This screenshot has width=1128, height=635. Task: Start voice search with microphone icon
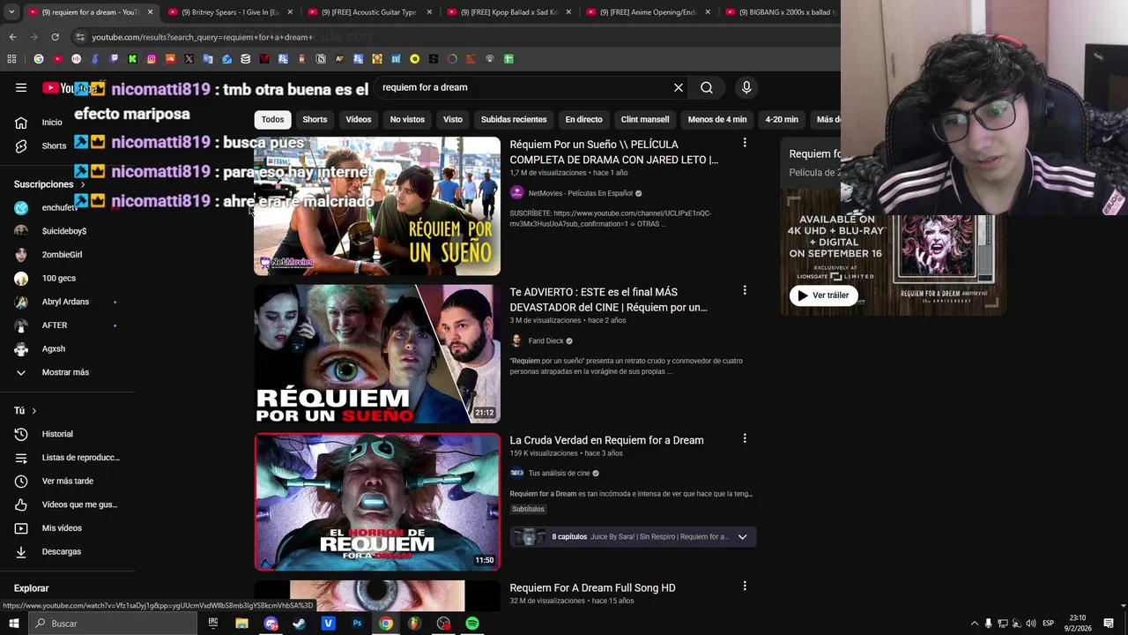pos(746,87)
